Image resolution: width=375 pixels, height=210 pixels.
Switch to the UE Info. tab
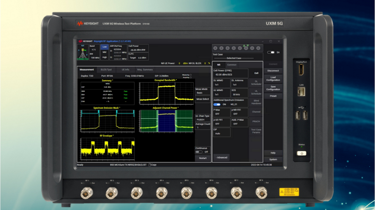tap(126, 70)
